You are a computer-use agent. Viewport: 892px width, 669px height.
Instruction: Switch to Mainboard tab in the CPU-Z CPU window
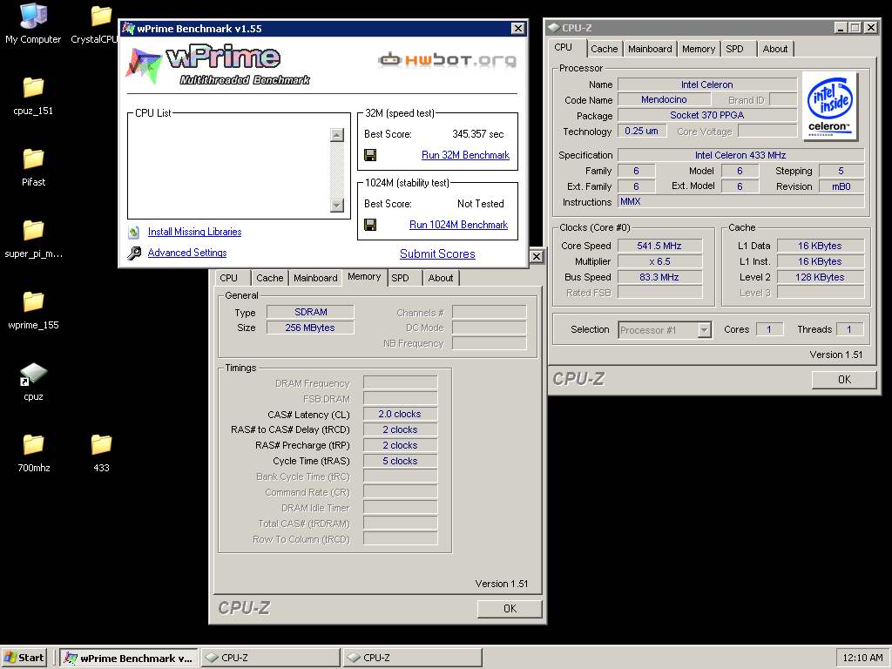[650, 49]
